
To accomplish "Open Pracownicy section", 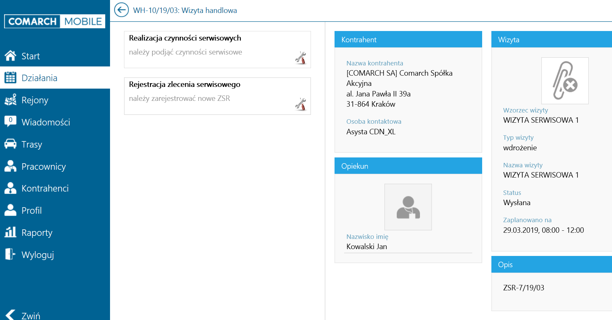I will tap(55, 166).
